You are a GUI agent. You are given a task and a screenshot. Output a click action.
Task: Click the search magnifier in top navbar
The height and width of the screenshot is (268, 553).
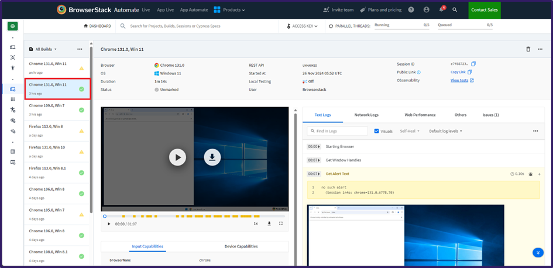tap(455, 10)
